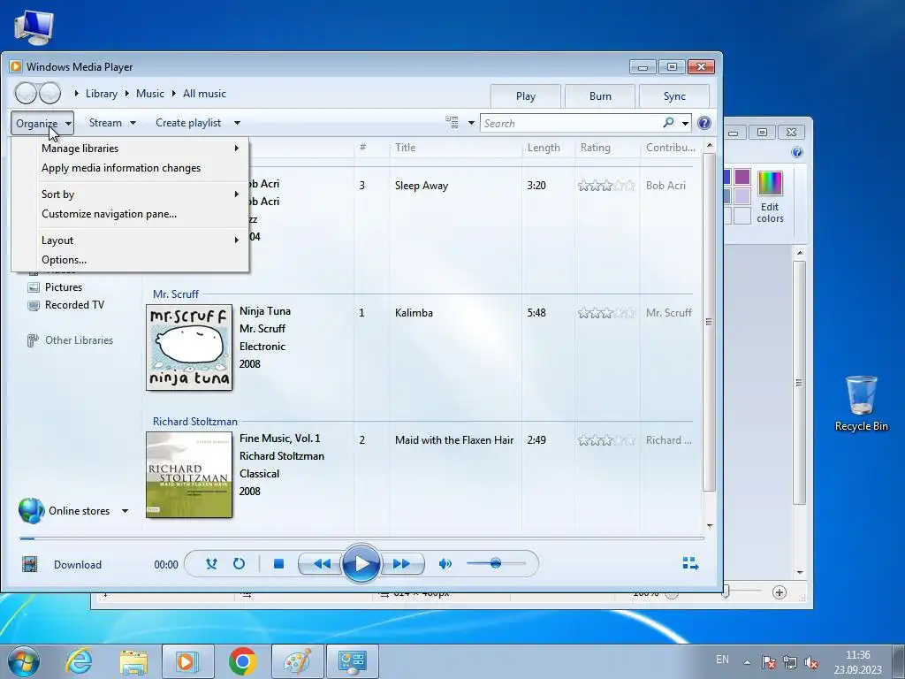Click the Online stores globe icon
This screenshot has width=905, height=679.
(31, 511)
